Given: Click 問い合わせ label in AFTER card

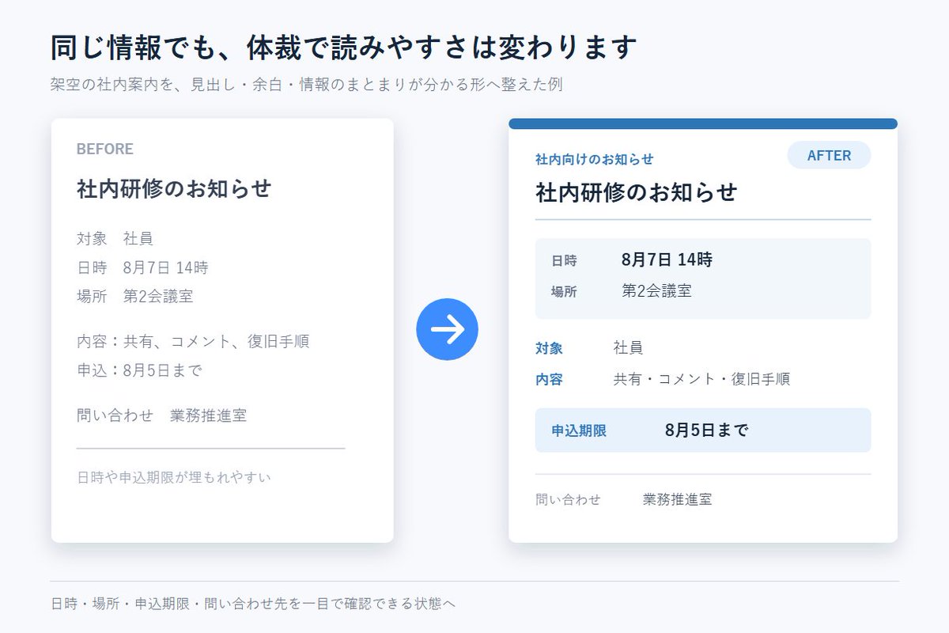Looking at the screenshot, I should point(568,500).
